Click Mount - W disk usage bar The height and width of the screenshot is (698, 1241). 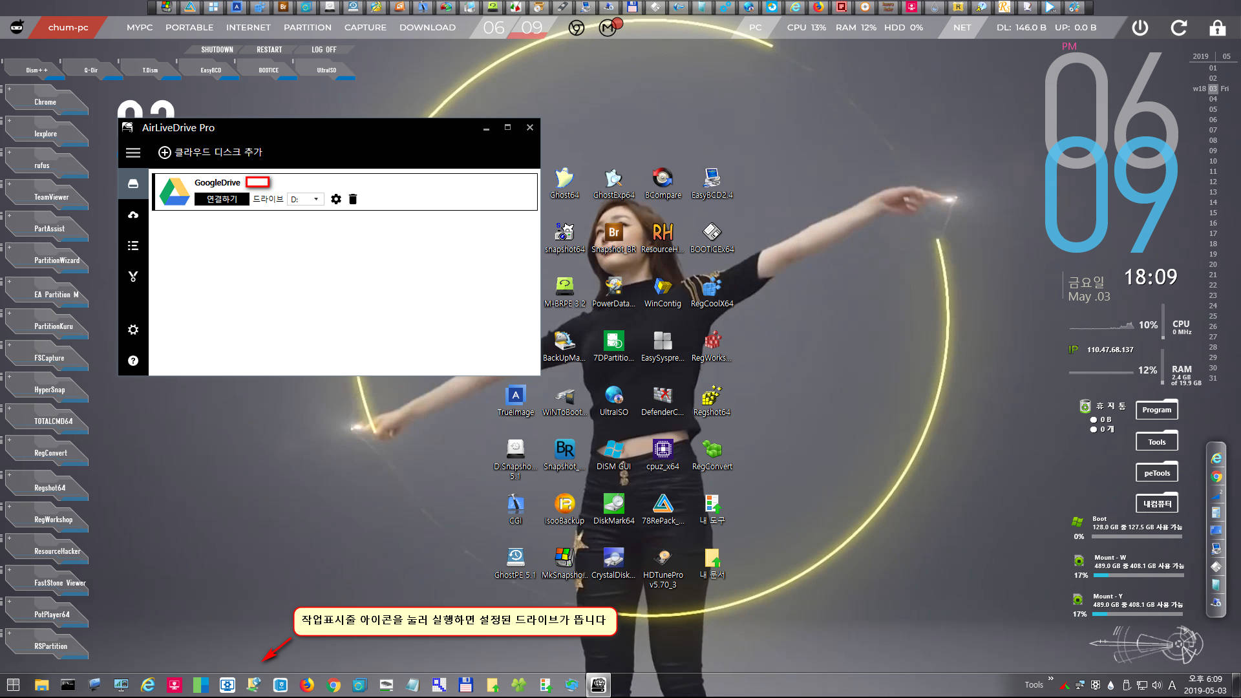[x=1138, y=575]
